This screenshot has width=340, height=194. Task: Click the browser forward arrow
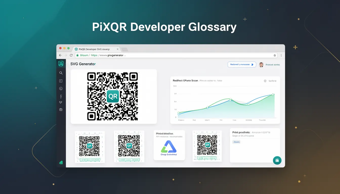click(x=66, y=55)
